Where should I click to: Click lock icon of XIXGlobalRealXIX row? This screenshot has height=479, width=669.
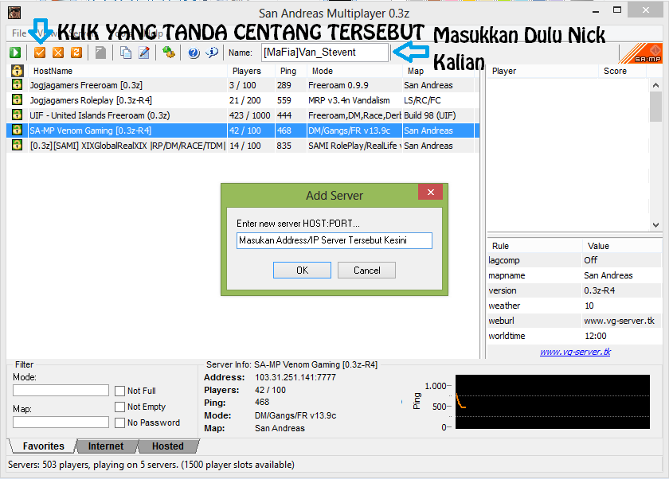pyautogui.click(x=17, y=145)
